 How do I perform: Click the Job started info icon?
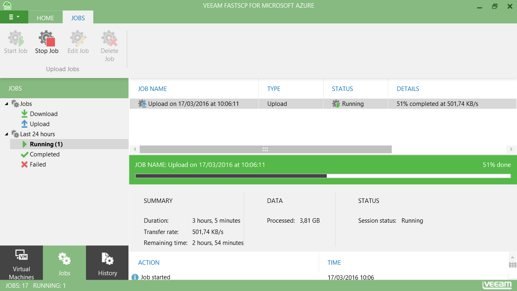pyautogui.click(x=135, y=277)
